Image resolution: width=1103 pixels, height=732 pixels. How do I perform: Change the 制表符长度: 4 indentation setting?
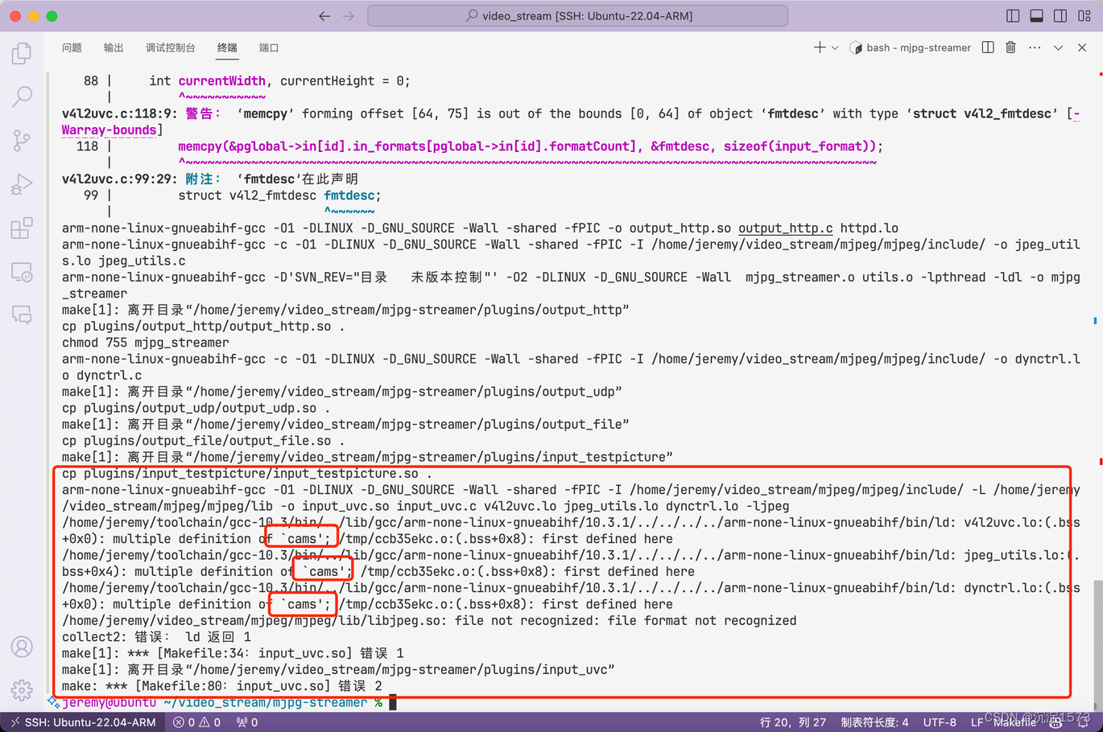tap(874, 722)
